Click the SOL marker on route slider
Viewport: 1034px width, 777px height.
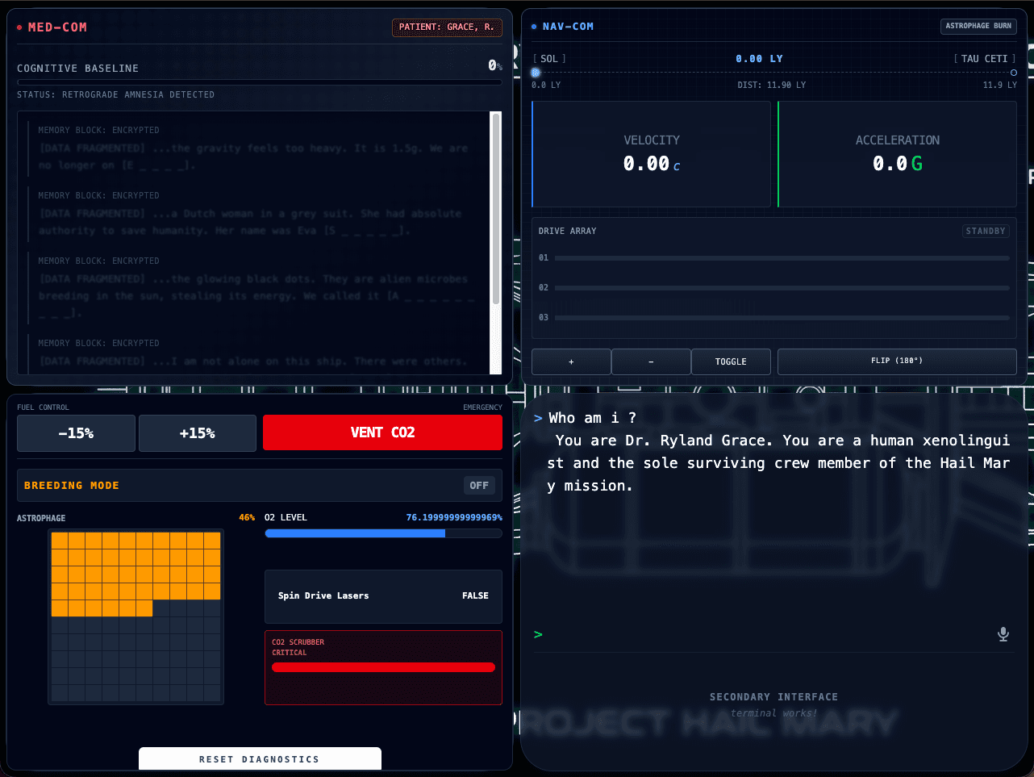pyautogui.click(x=536, y=73)
